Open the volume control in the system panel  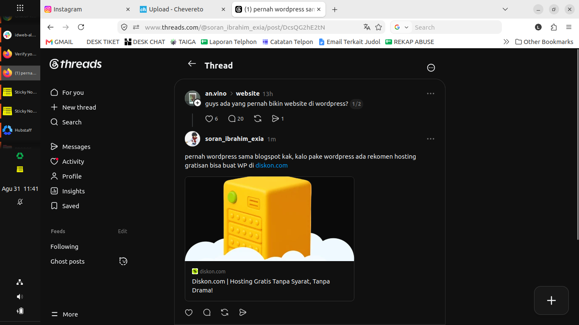20,297
